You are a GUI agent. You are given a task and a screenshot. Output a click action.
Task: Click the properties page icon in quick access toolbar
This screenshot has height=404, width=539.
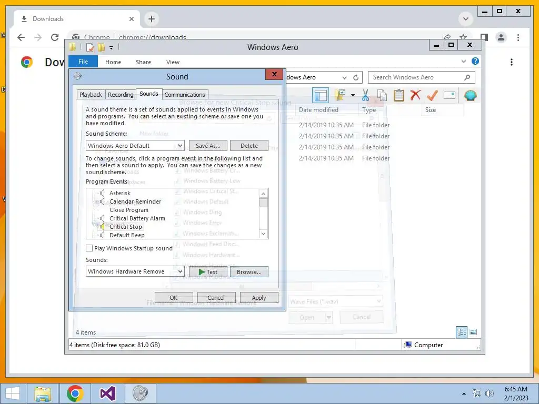pyautogui.click(x=89, y=47)
